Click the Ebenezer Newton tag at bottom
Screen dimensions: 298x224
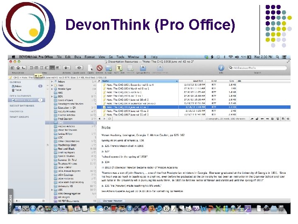click(113, 201)
